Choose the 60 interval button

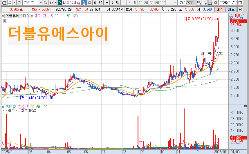point(157,3)
